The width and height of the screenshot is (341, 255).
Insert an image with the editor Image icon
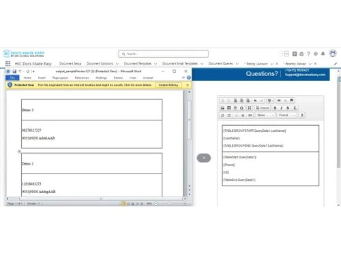point(222,108)
